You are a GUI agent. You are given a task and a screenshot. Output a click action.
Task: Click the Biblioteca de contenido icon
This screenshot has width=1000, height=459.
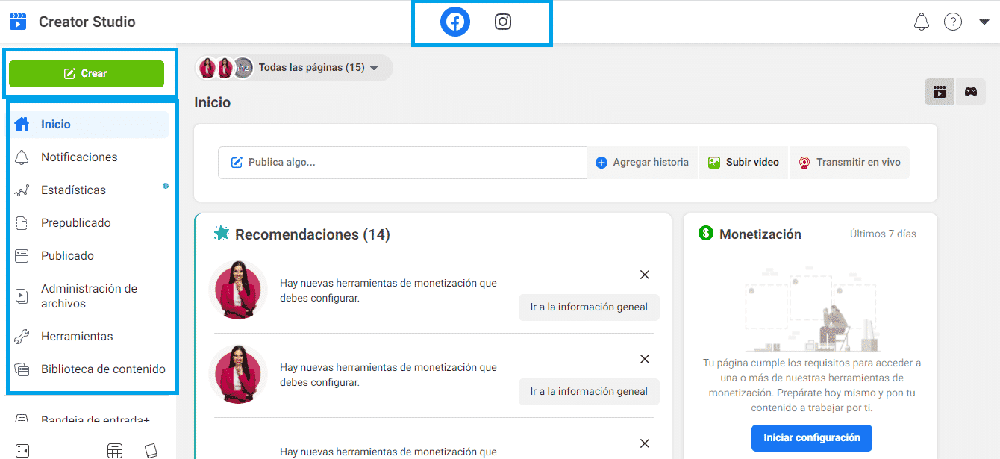click(22, 369)
